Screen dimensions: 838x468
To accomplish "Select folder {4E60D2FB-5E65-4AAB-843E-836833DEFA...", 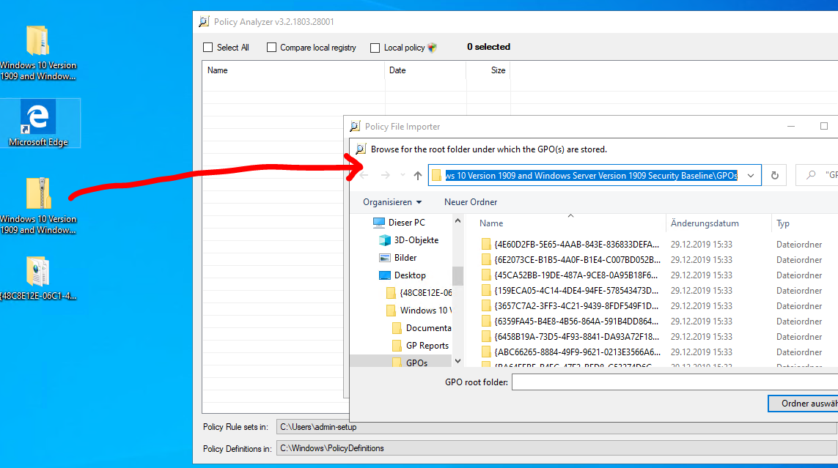I will [x=570, y=245].
